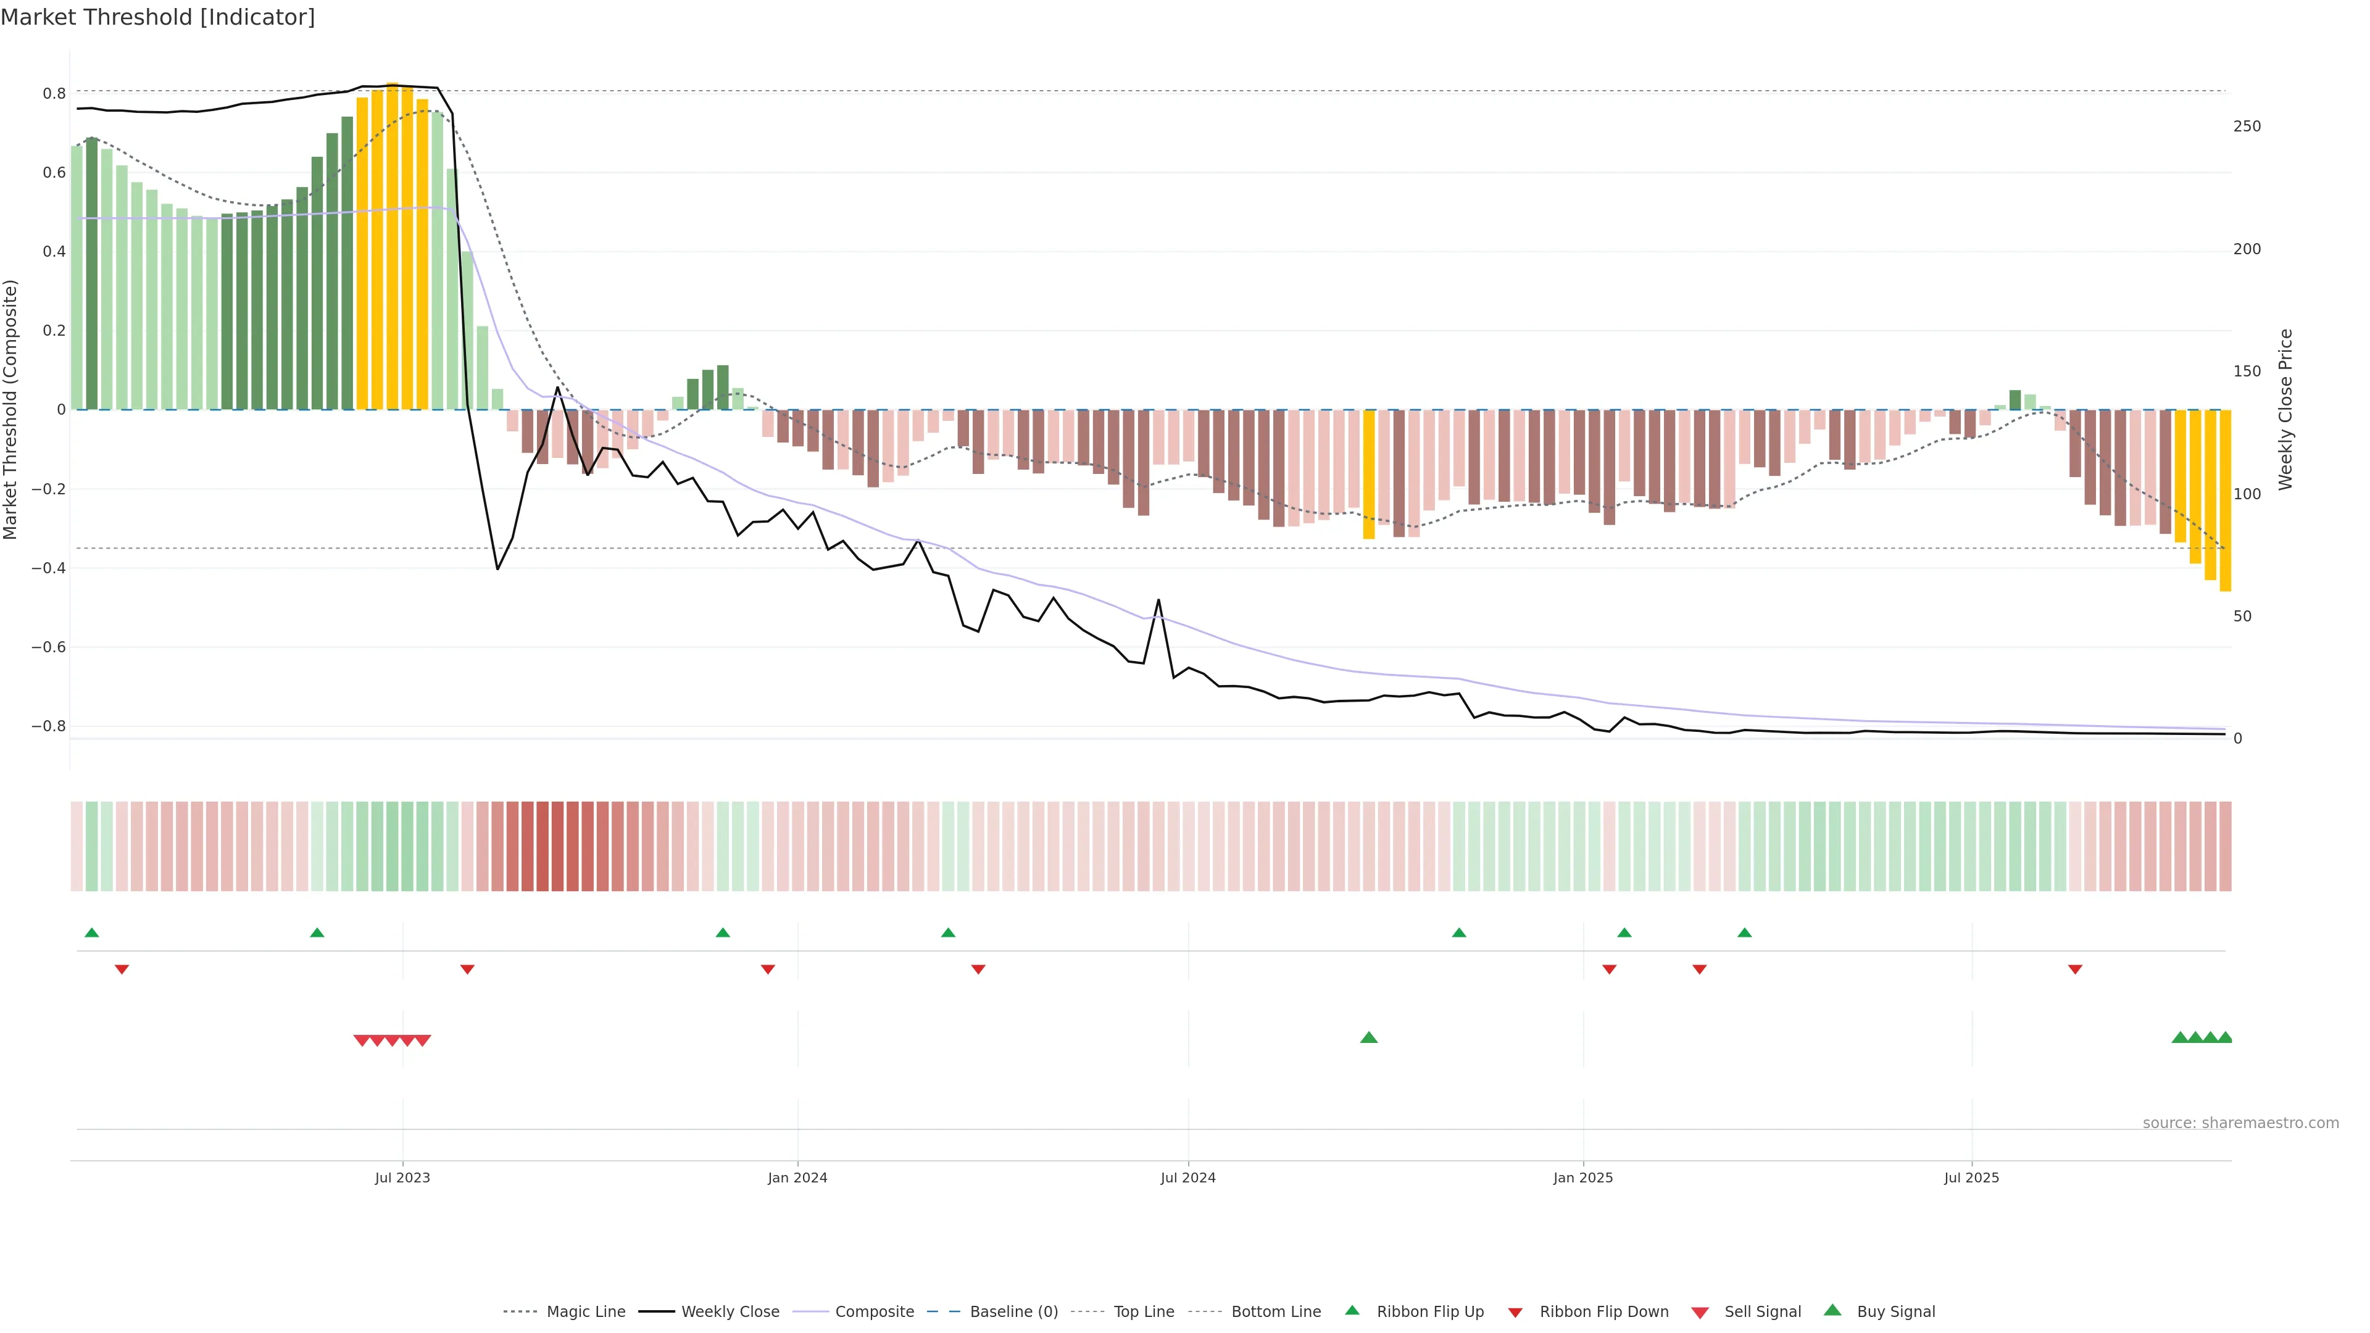Click the final yellow bar at chart's right end
This screenshot has width=2370, height=1333.
2224,499
